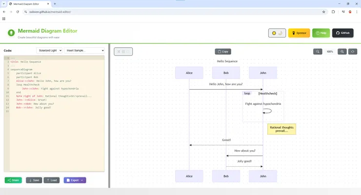Select the Mermaid Diagram Editor tab

pyautogui.click(x=29, y=4)
